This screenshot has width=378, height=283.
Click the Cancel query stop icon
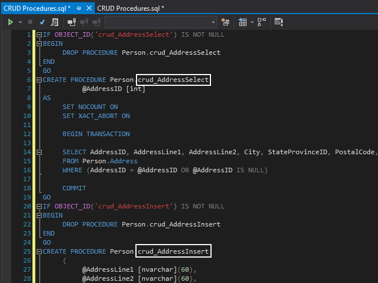30,22
